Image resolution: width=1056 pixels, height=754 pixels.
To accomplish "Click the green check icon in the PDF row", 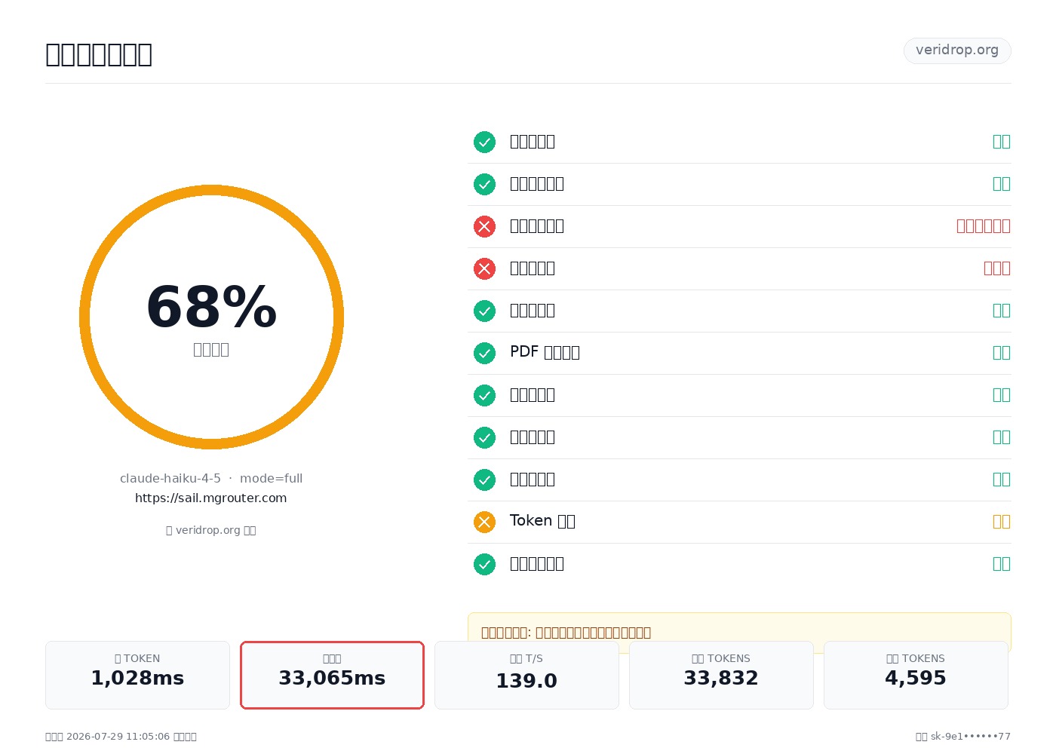I will point(484,353).
